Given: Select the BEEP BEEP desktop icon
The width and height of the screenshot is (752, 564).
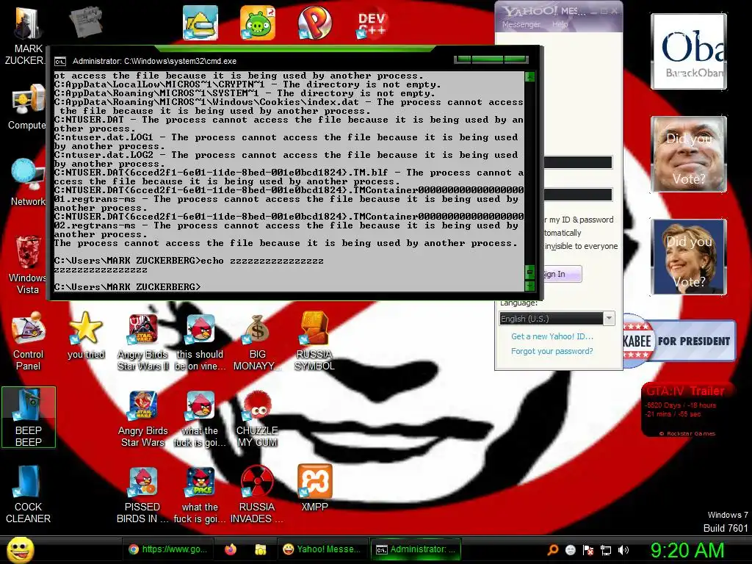Looking at the screenshot, I should tap(29, 417).
